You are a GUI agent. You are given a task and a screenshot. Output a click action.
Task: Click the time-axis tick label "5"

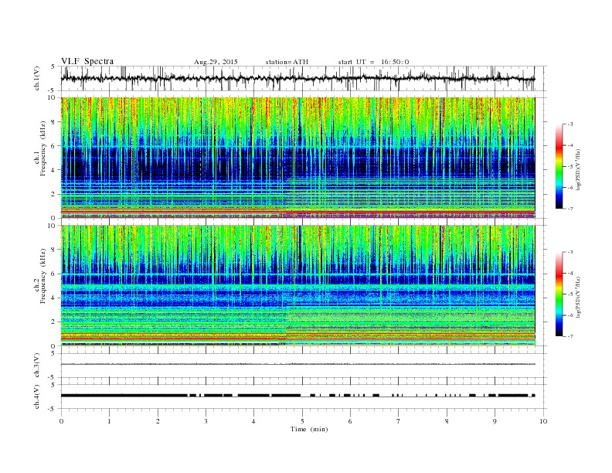(x=302, y=421)
